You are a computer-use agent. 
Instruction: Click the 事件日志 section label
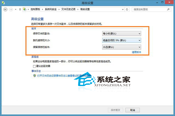click(x=36, y=71)
